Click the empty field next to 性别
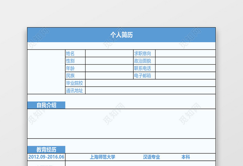The height and width of the screenshot is (166, 243). coord(109,61)
